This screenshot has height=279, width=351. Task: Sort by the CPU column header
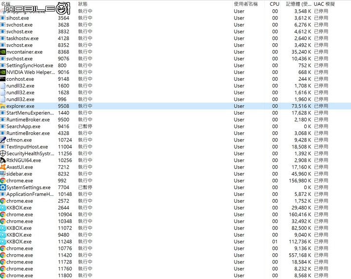274,4
